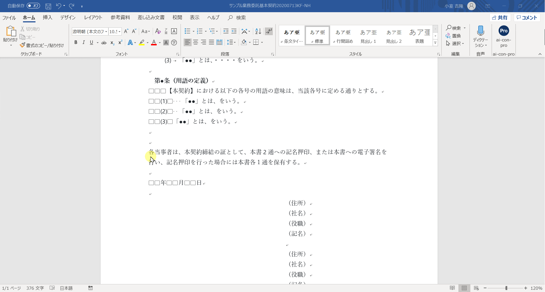Switch to the Layout (レイアウト) tab
Screen dimensions: 545x292
click(93, 18)
